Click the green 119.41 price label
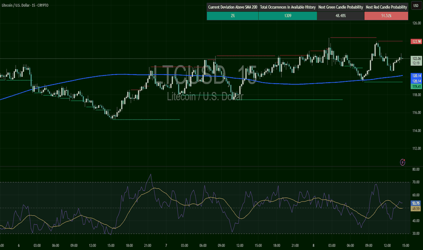This screenshot has width=423, height=250. pos(416,87)
